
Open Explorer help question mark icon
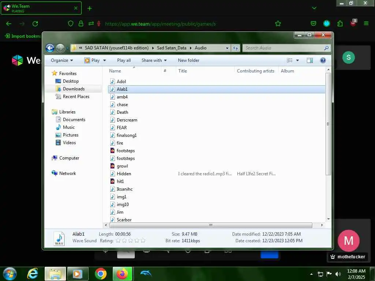pyautogui.click(x=323, y=60)
